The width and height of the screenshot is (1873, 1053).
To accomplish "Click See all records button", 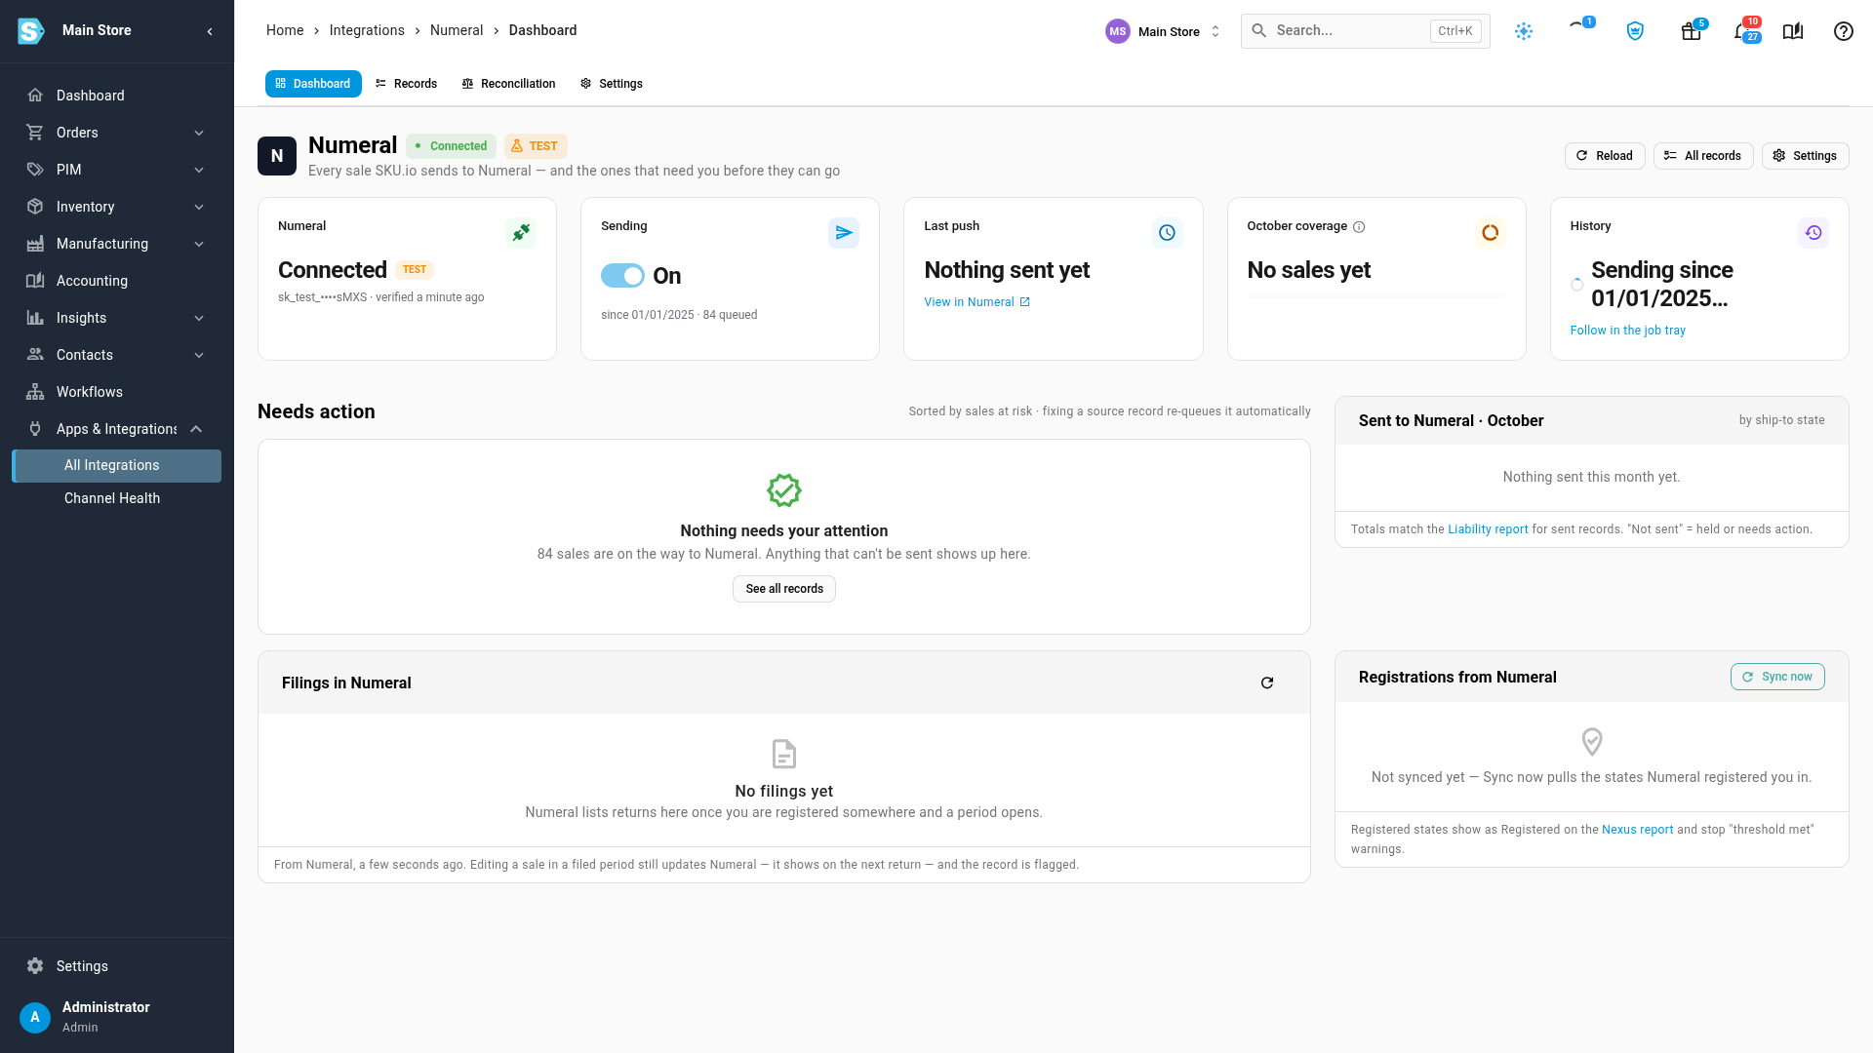I will tap(784, 589).
